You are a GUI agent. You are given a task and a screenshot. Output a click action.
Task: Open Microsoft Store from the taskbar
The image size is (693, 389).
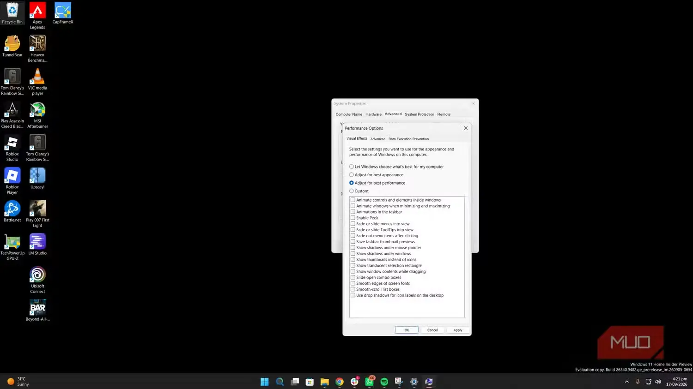click(310, 382)
